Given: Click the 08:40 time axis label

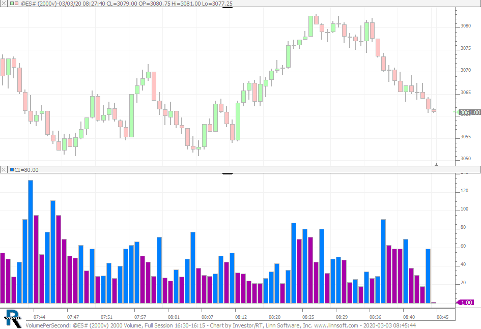Looking at the screenshot, I should point(409,317).
